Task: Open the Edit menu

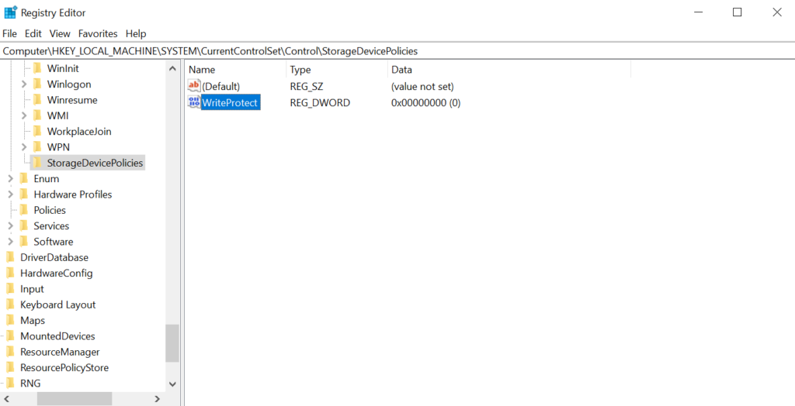Action: pos(33,33)
